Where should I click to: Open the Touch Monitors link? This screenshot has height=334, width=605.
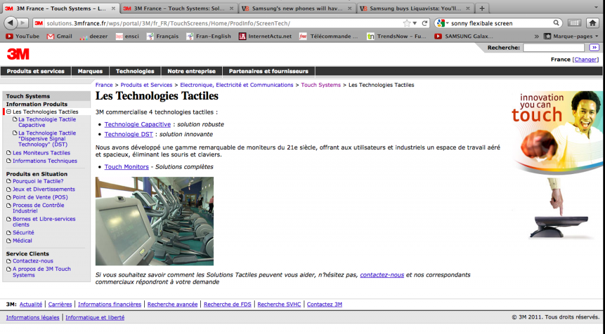pyautogui.click(x=126, y=167)
